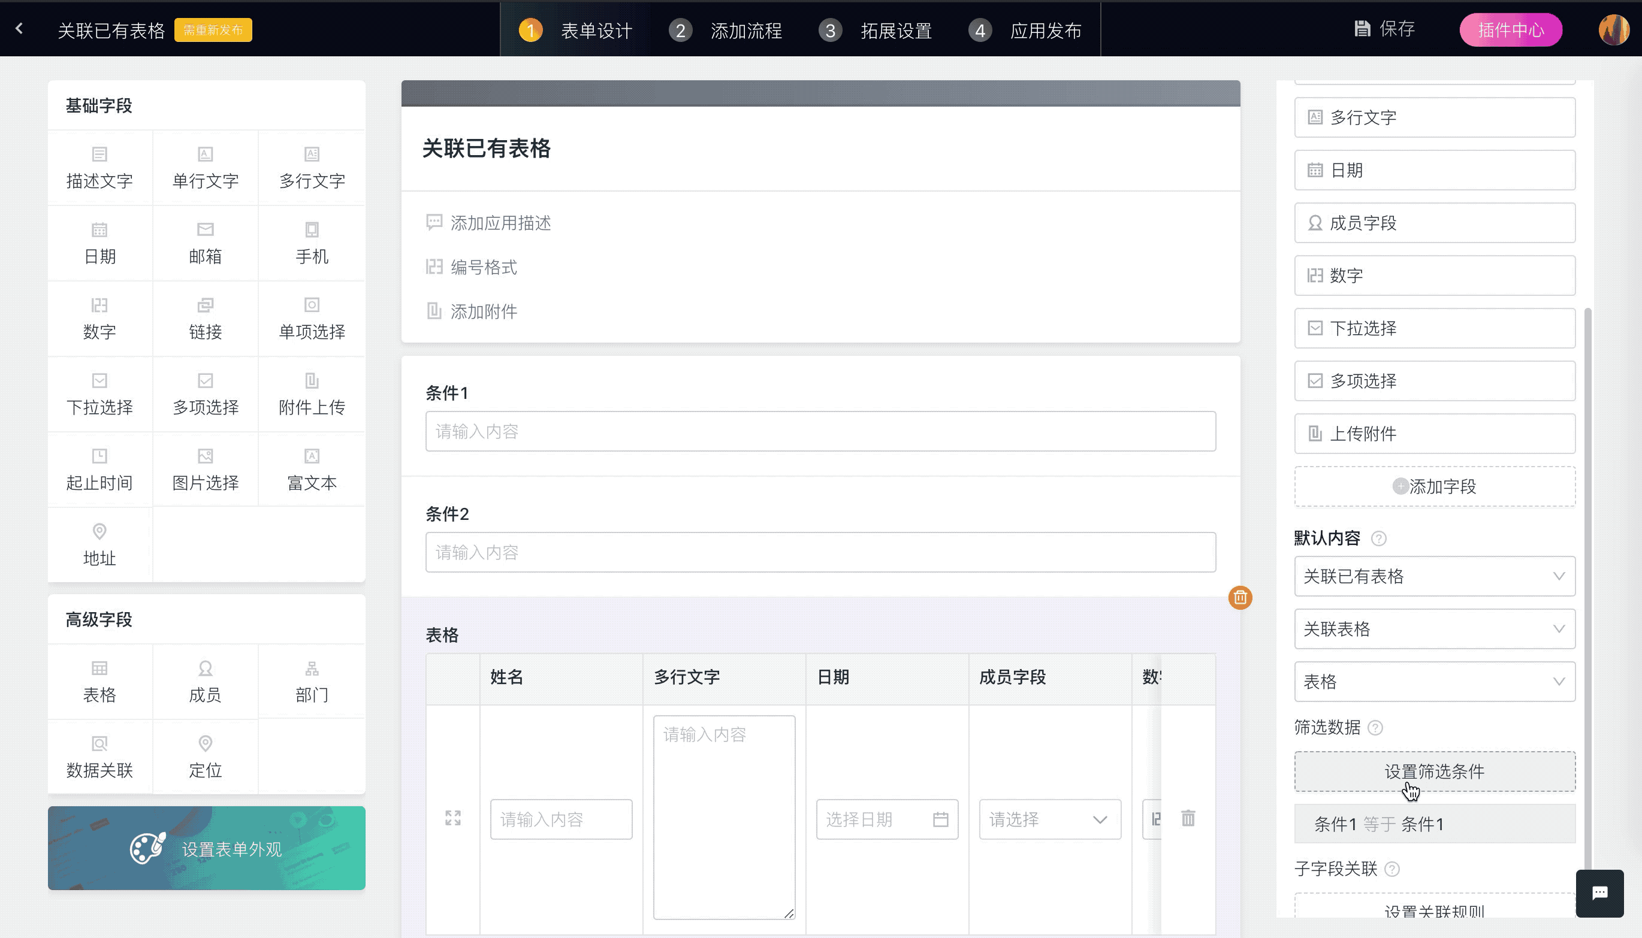1642x938 pixels.
Task: Show help for 默认内容
Action: click(x=1378, y=538)
